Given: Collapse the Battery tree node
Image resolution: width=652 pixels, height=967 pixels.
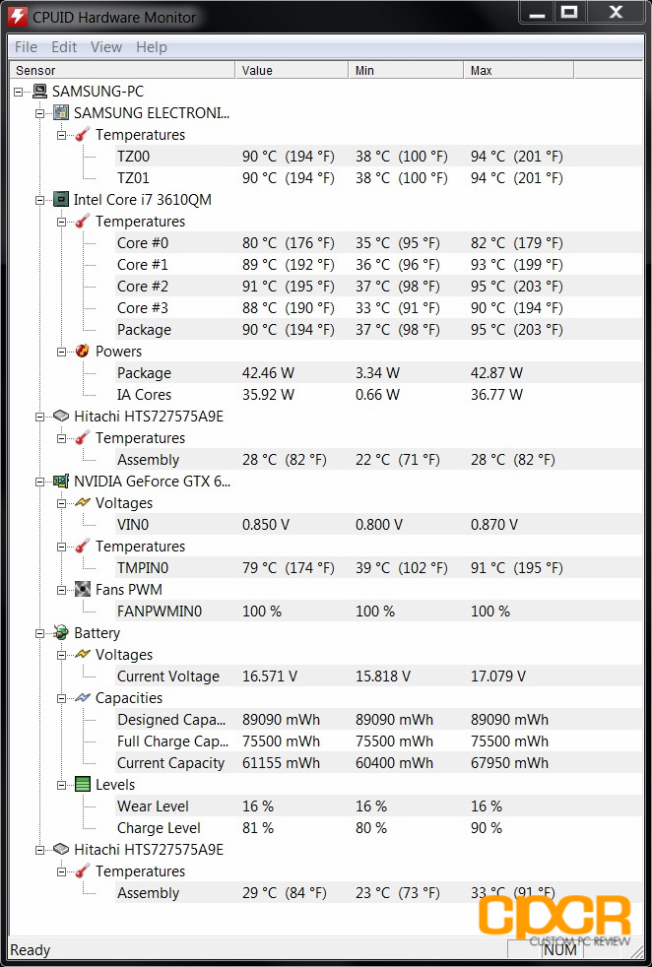Looking at the screenshot, I should [40, 633].
